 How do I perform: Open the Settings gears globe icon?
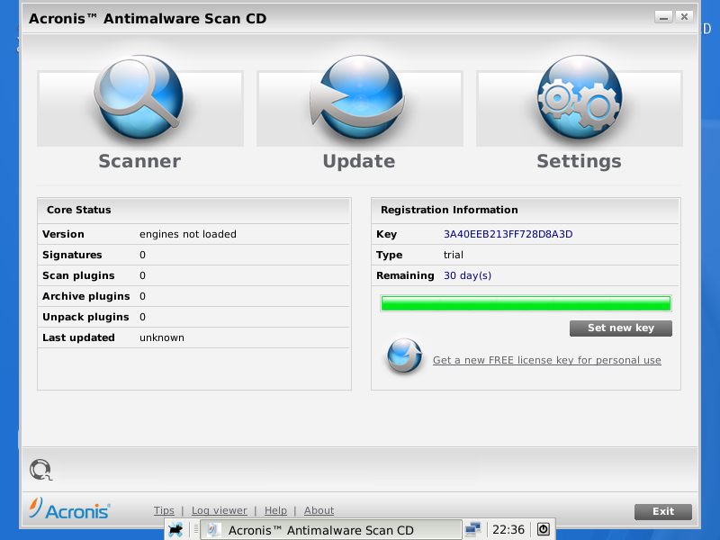pyautogui.click(x=580, y=97)
